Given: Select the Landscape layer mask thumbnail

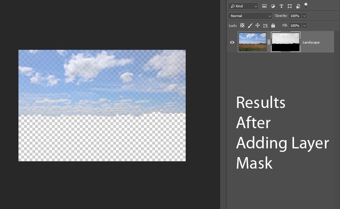Looking at the screenshot, I should [285, 42].
